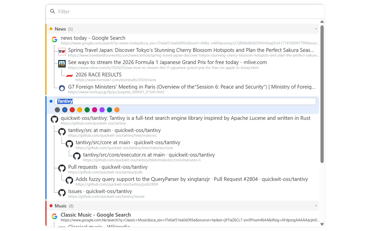Click the TTW favicon for Spring Travel Japan
The height and width of the screenshot is (231, 370).
(62, 52)
